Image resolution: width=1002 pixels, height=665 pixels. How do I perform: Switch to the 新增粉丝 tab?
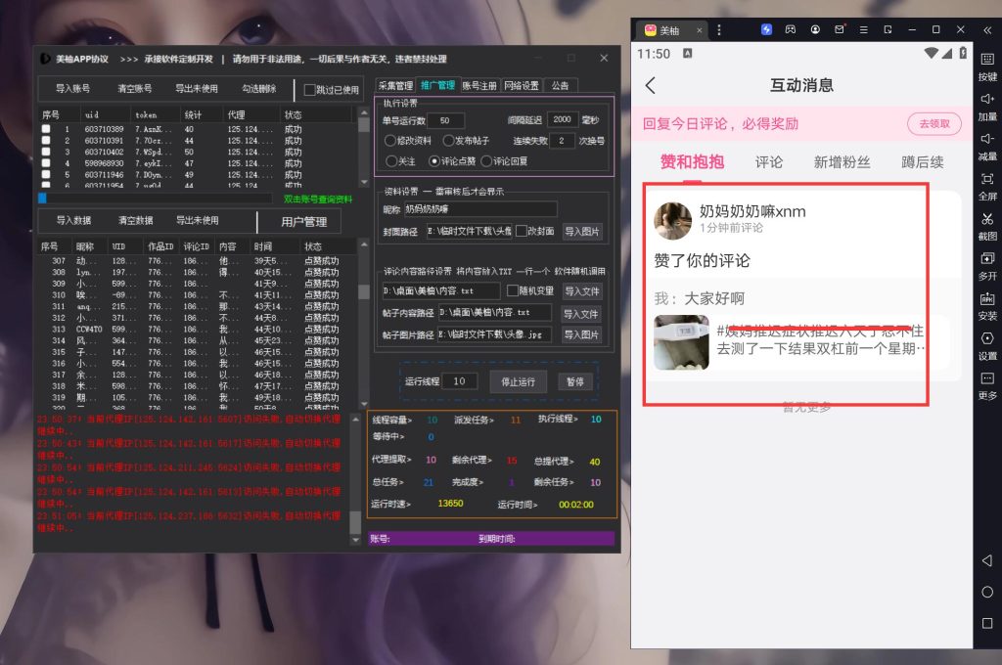(x=842, y=162)
